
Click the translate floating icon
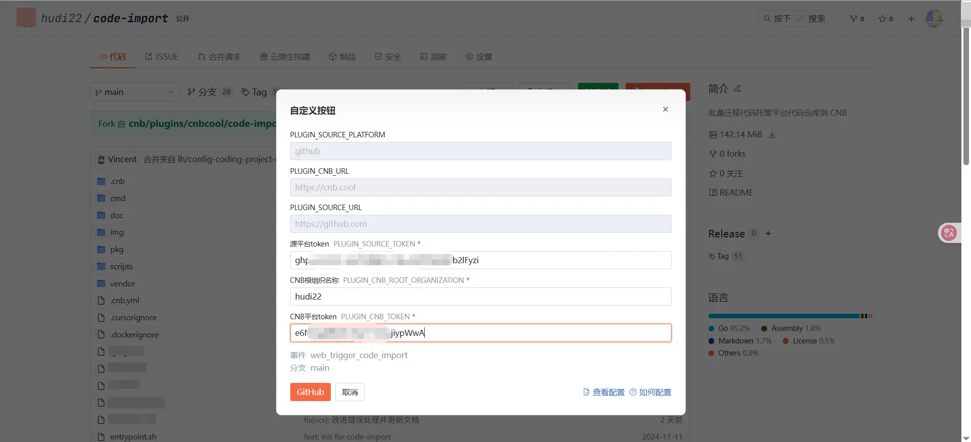[x=949, y=233]
